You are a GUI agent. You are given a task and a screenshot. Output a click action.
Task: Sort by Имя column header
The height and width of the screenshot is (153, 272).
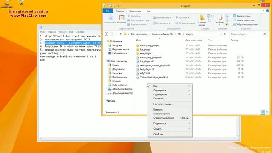tap(138, 40)
